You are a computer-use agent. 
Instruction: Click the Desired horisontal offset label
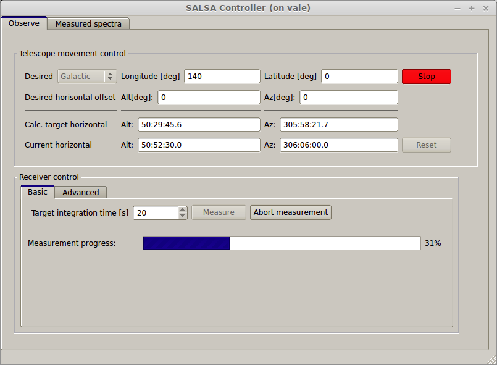tap(70, 98)
